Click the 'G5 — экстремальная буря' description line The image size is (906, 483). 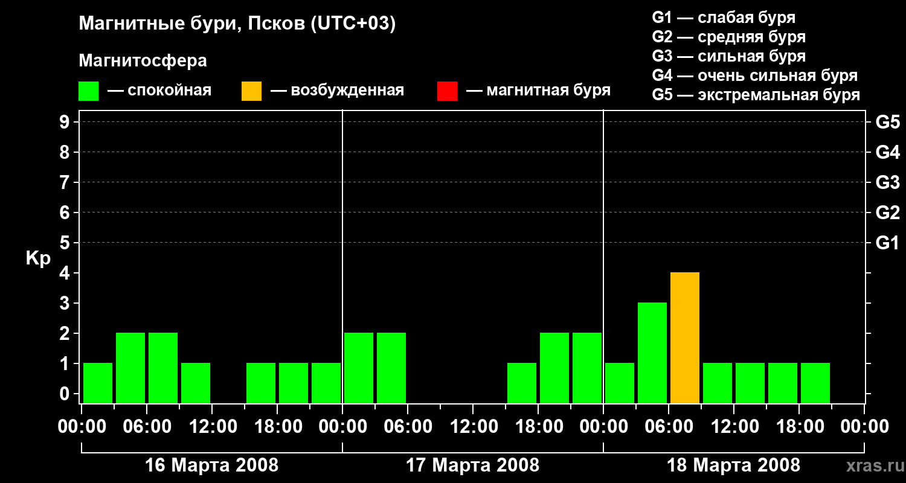(756, 95)
